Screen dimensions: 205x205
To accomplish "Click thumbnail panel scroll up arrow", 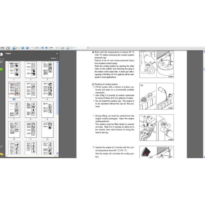I will [x=57, y=62].
